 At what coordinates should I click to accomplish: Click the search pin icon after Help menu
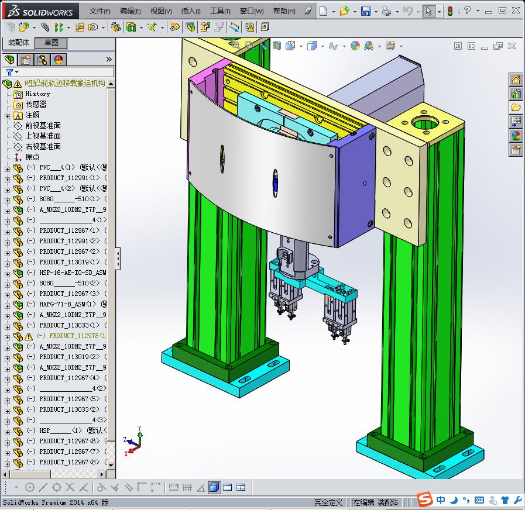tap(308, 11)
